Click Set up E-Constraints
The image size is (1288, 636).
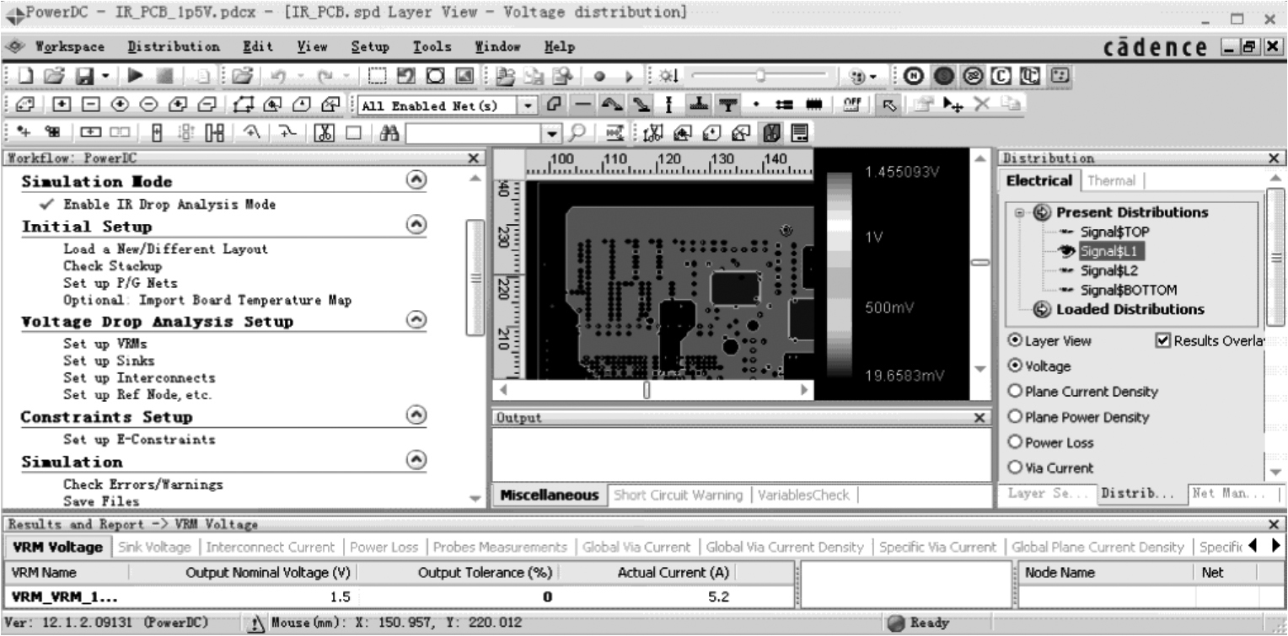[139, 440]
